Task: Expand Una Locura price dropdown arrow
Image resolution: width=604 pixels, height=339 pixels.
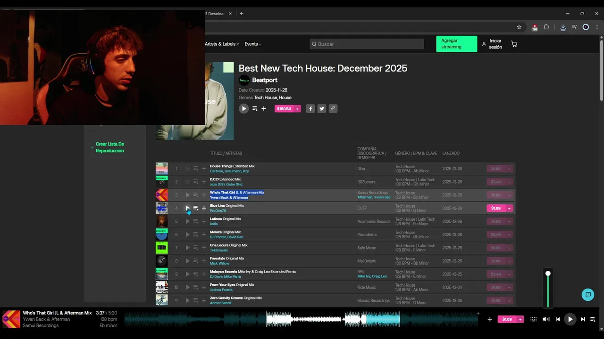Action: (509, 248)
